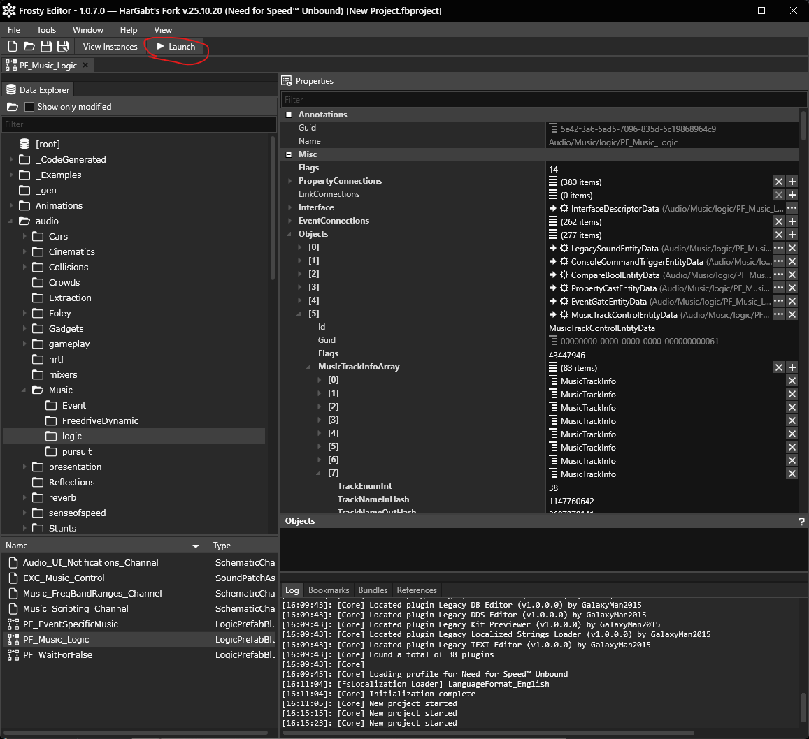Viewport: 809px width, 739px height.
Task: Select the FreedriveDynamic folder
Action: 100,421
